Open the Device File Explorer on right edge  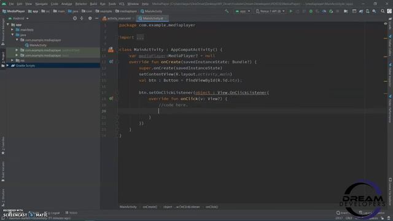(391, 192)
